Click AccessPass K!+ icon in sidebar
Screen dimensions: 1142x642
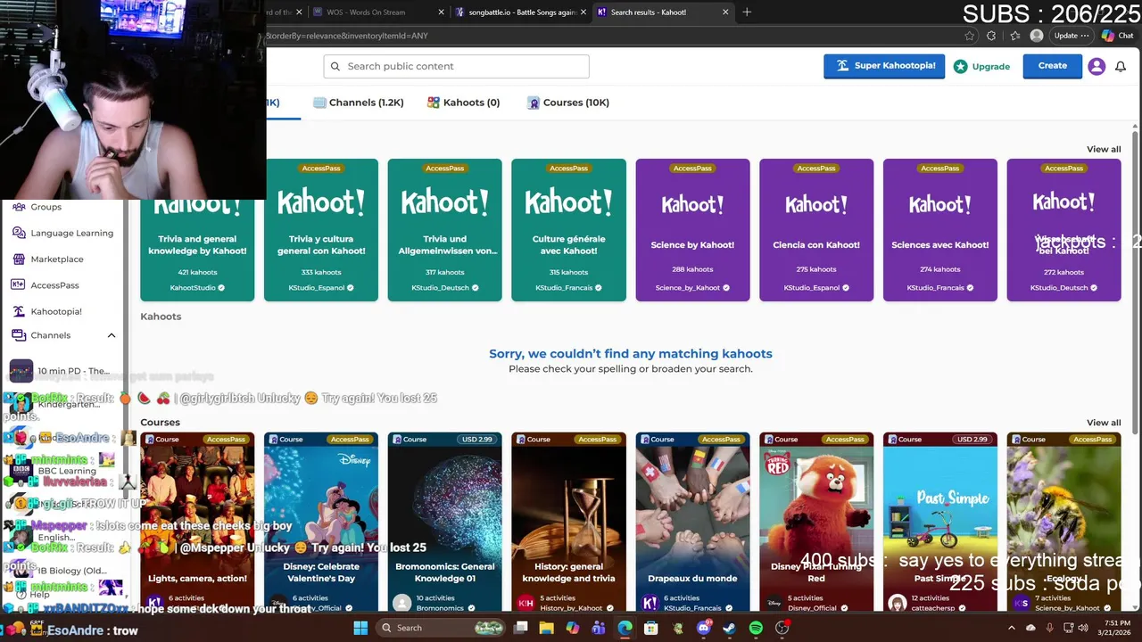(x=18, y=284)
